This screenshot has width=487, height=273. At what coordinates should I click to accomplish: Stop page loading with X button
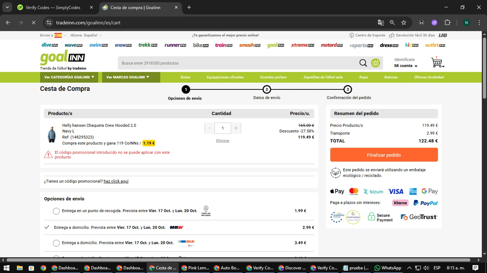pos(33,23)
